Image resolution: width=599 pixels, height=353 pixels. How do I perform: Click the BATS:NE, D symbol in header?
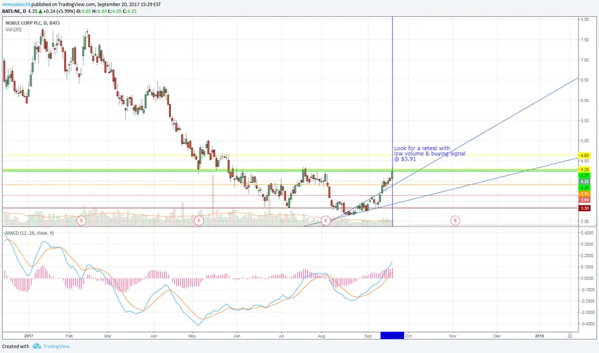tap(14, 12)
